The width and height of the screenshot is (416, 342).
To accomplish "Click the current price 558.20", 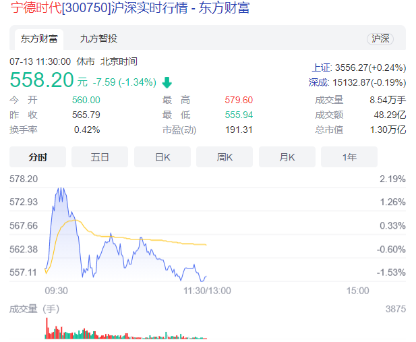I will (42, 80).
